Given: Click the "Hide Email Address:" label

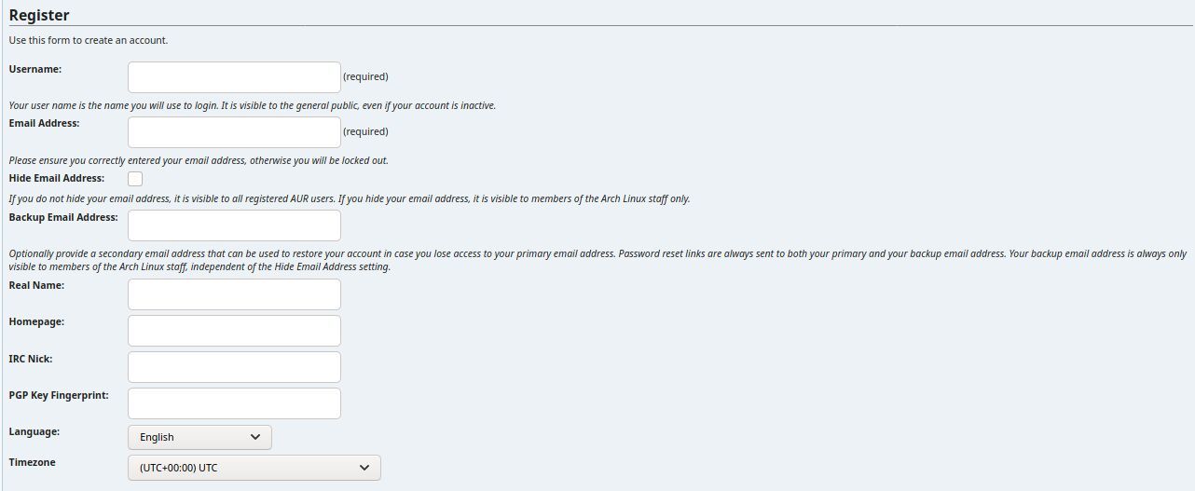Looking at the screenshot, I should point(56,178).
